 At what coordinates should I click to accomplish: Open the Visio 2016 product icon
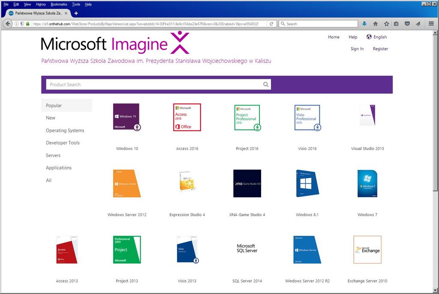tap(308, 117)
